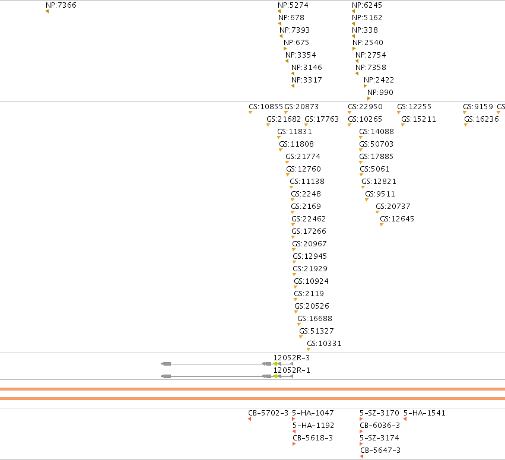Viewport: 505px width, 460px height.
Task: Select the GS:11138 insertion label
Action: click(x=307, y=182)
